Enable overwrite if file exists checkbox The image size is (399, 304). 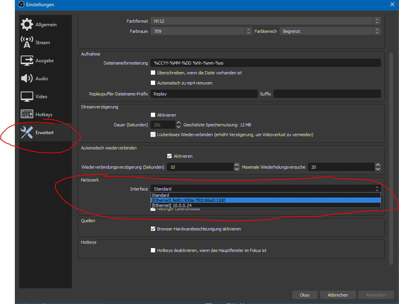(x=153, y=73)
